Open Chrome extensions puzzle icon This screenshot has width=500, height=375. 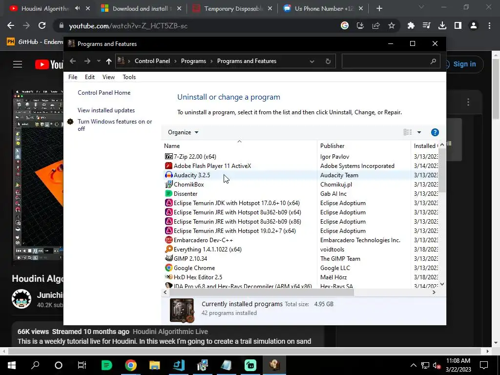[x=411, y=25]
